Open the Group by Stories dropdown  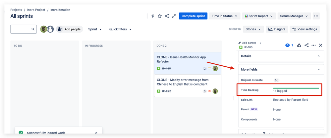(x=253, y=29)
